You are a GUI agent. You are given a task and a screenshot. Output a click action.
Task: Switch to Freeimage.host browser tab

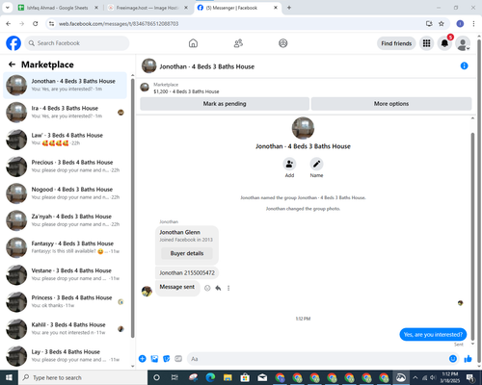tap(147, 8)
